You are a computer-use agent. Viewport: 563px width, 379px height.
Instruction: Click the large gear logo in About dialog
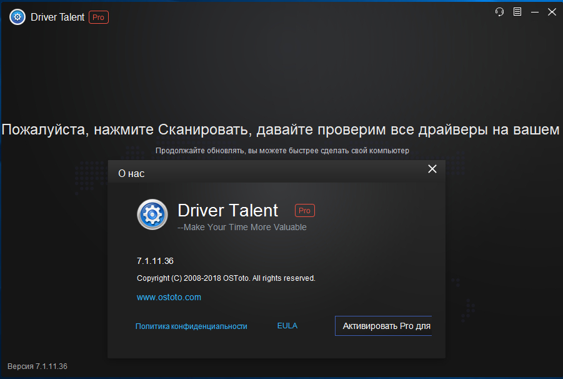(152, 215)
